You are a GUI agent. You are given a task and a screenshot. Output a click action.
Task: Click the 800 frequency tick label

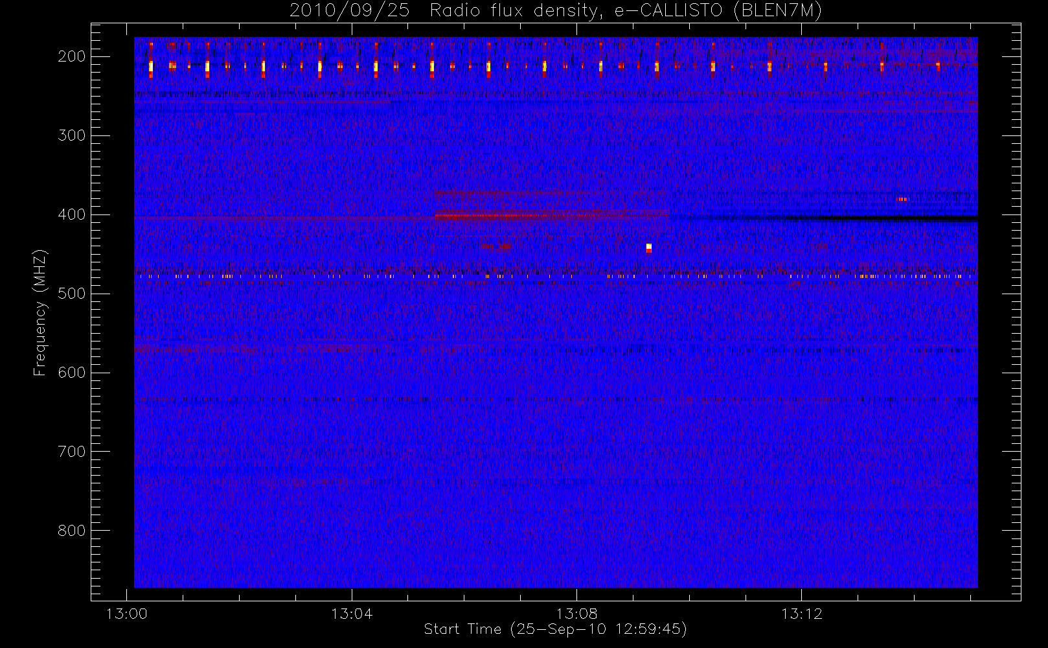(x=72, y=531)
